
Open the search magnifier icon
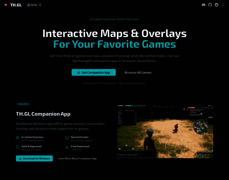pos(223,5)
